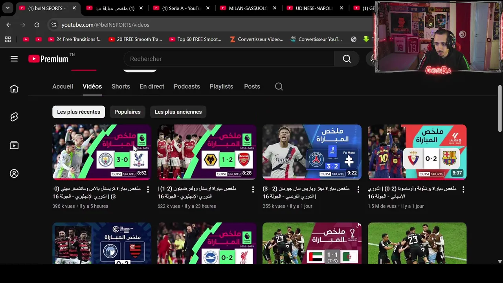The height and width of the screenshot is (283, 503).
Task: Play UAE 1-1 Algeria highlight thumbnail
Action: pos(312,243)
